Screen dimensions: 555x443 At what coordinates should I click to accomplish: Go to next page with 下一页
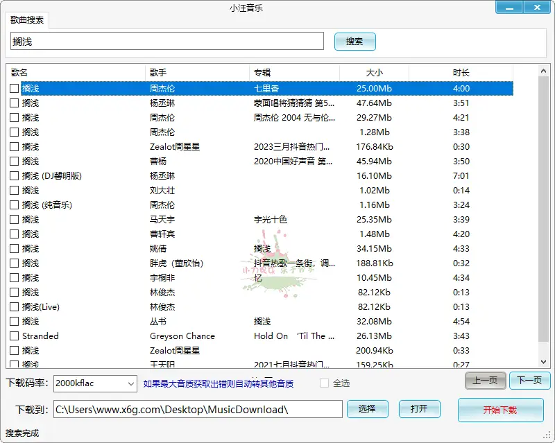click(529, 381)
